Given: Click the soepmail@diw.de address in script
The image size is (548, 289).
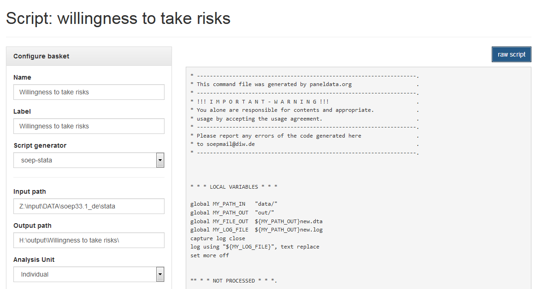Looking at the screenshot, I should point(230,144).
